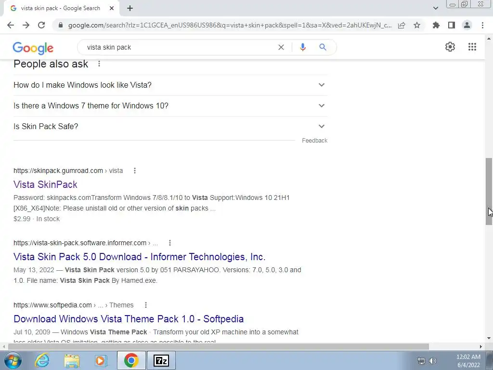Open options for the software.informer.com result

pyautogui.click(x=170, y=243)
